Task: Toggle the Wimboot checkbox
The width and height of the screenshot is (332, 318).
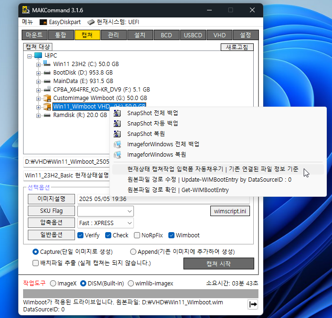Action: 171,235
